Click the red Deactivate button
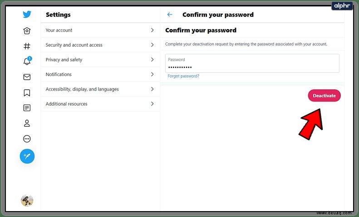The height and width of the screenshot is (217, 359). tap(324, 96)
